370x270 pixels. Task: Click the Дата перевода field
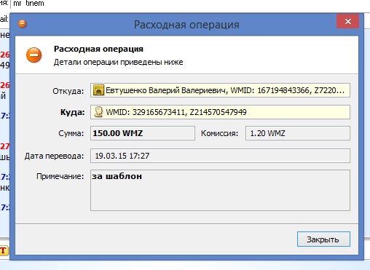pos(220,156)
